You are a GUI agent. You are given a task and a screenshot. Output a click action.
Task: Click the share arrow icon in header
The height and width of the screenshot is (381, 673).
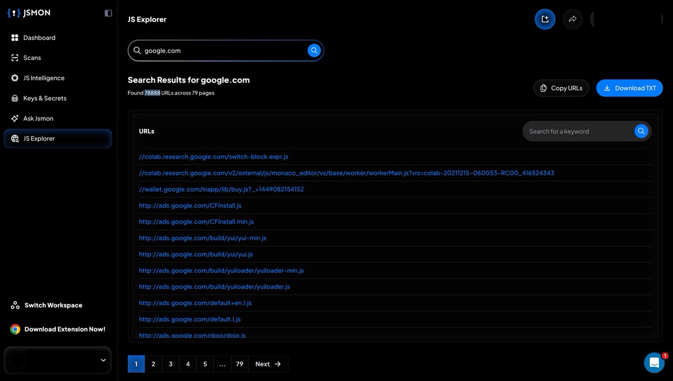(x=573, y=19)
